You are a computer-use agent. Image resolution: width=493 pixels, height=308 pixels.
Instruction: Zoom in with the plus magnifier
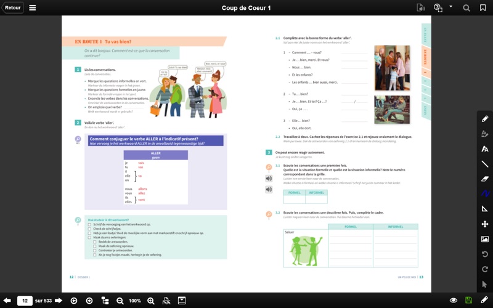click(151, 301)
